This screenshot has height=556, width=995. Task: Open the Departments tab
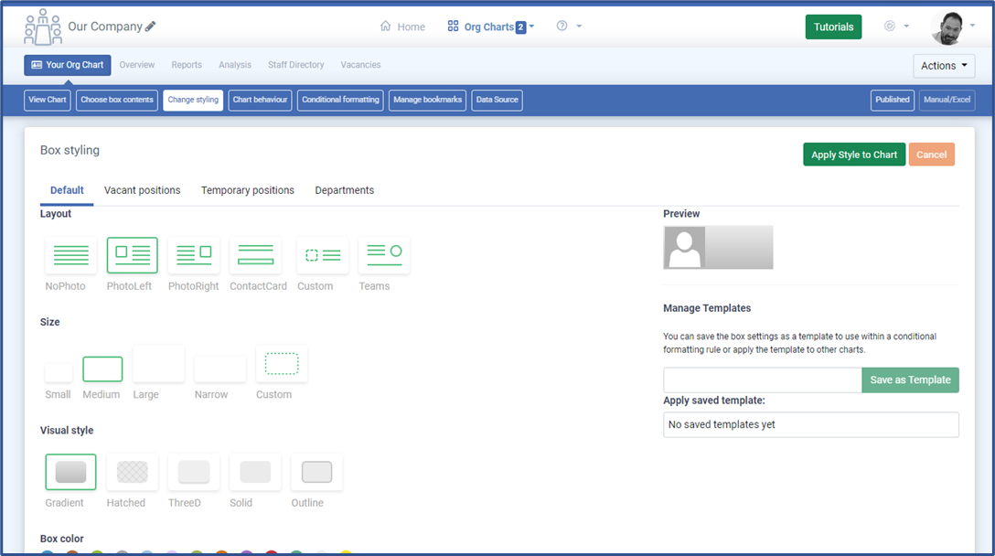(x=344, y=190)
